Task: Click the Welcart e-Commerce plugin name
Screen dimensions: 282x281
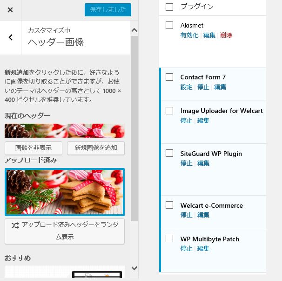Action: click(x=212, y=205)
